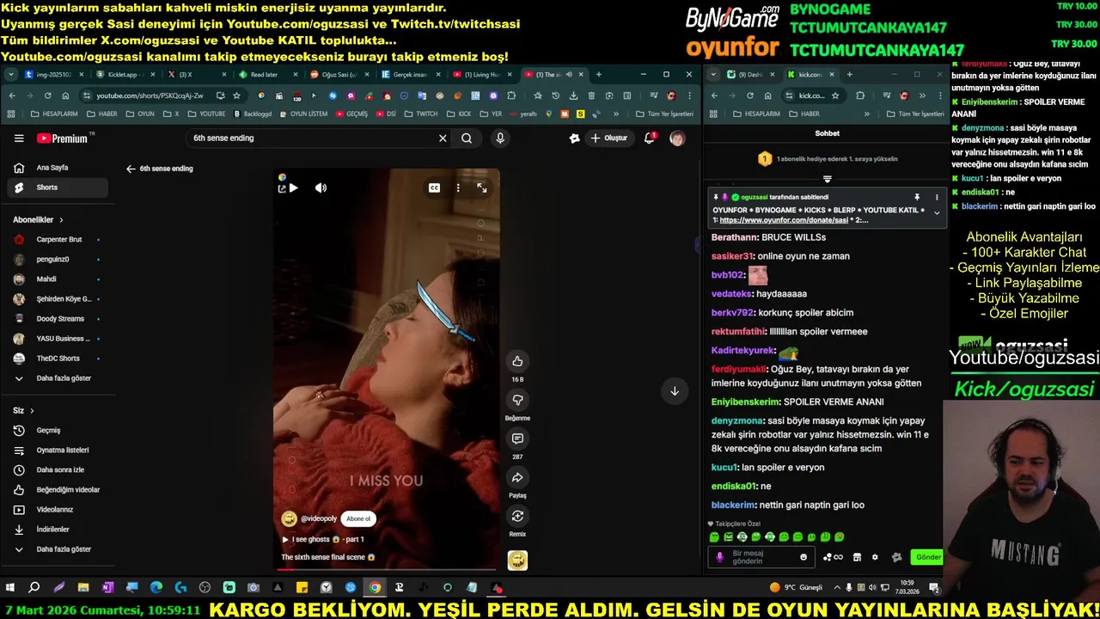Click the YouTube search magnifier button
Screen dimensions: 1100x619
[467, 138]
